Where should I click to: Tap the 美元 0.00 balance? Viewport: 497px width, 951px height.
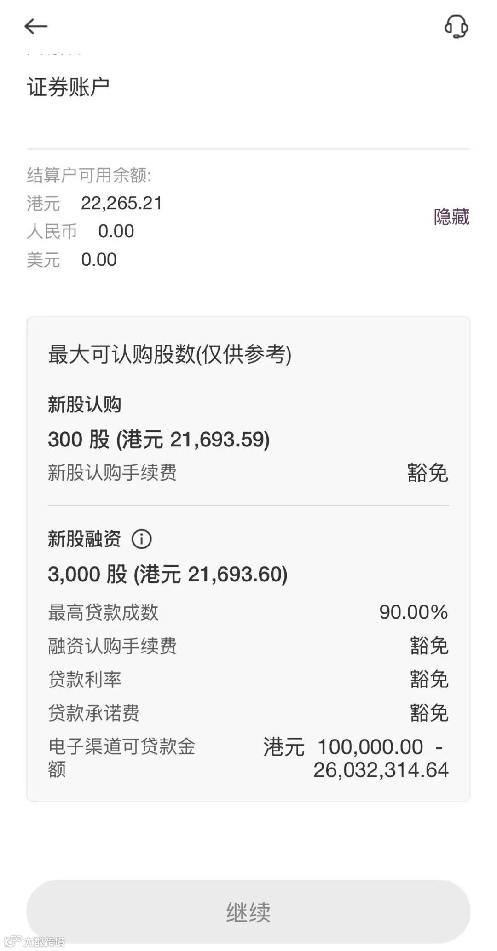click(72, 260)
